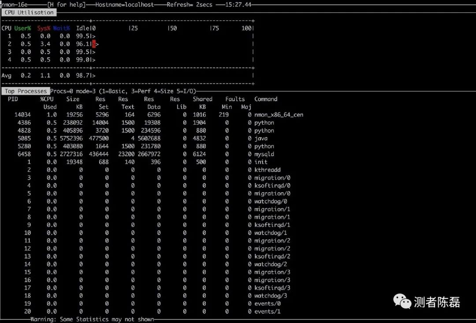This screenshot has height=323, width=476.
Task: Click the 'H for help' hint
Action: point(67,4)
